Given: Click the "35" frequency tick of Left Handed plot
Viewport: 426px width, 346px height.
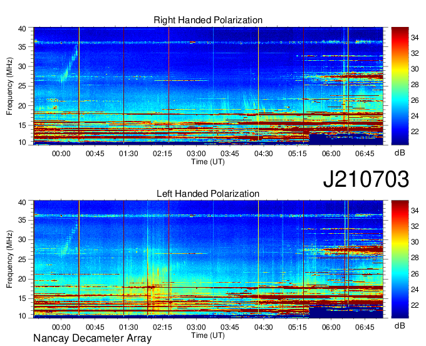Looking at the screenshot, I should pyautogui.click(x=23, y=220).
